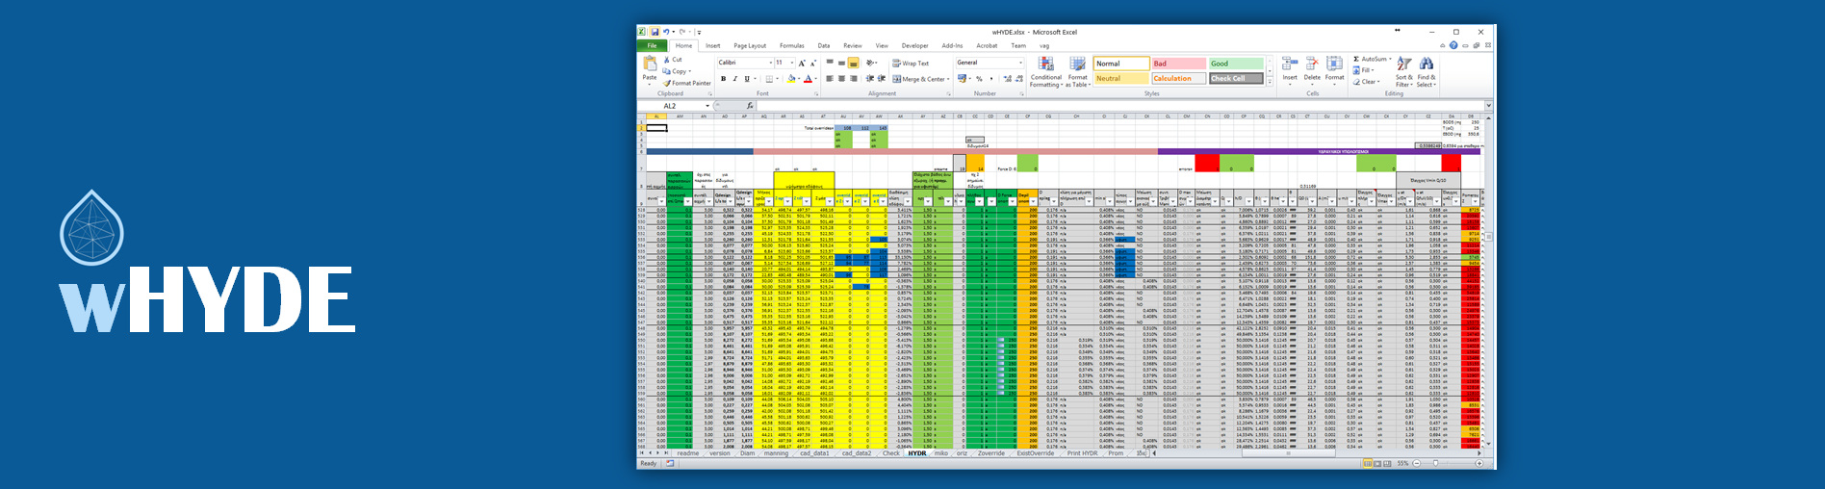
Task: Open the File tab
Action: click(652, 45)
